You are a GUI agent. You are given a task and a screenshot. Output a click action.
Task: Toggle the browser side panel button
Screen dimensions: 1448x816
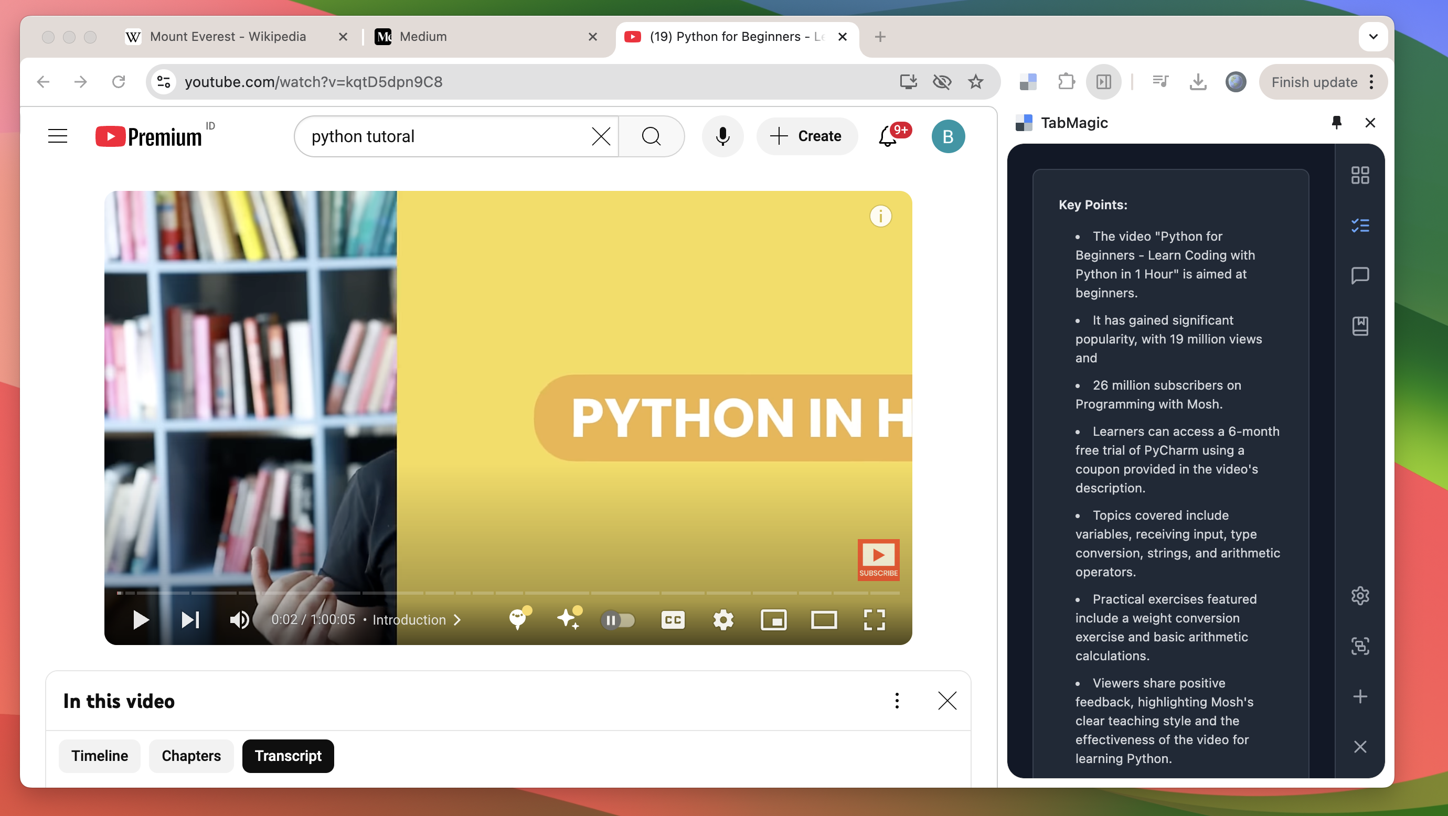click(x=1103, y=82)
